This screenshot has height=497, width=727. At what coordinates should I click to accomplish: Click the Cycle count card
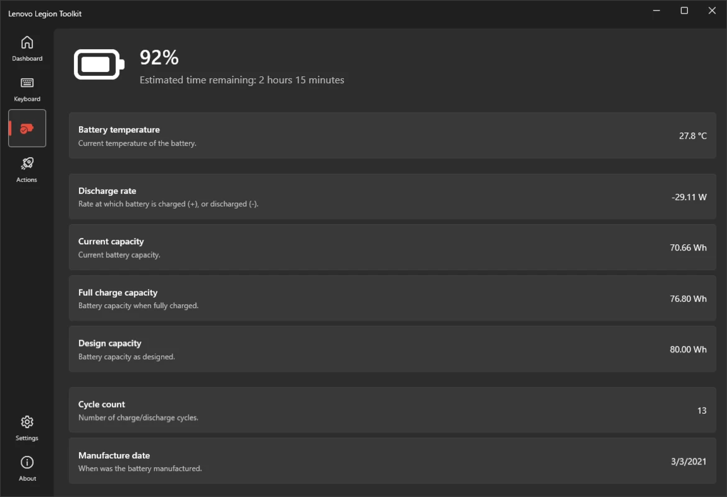pyautogui.click(x=392, y=410)
